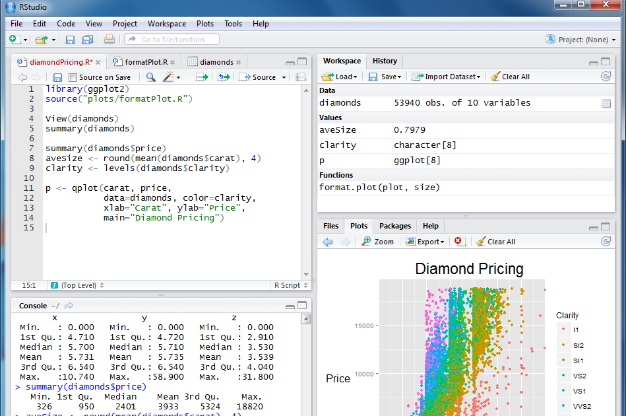Image resolution: width=626 pixels, height=416 pixels.
Task: Switch to the History tab
Action: click(x=385, y=61)
